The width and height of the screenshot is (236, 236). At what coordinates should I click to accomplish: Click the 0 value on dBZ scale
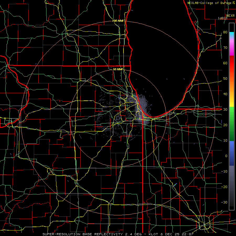click(x=226, y=156)
